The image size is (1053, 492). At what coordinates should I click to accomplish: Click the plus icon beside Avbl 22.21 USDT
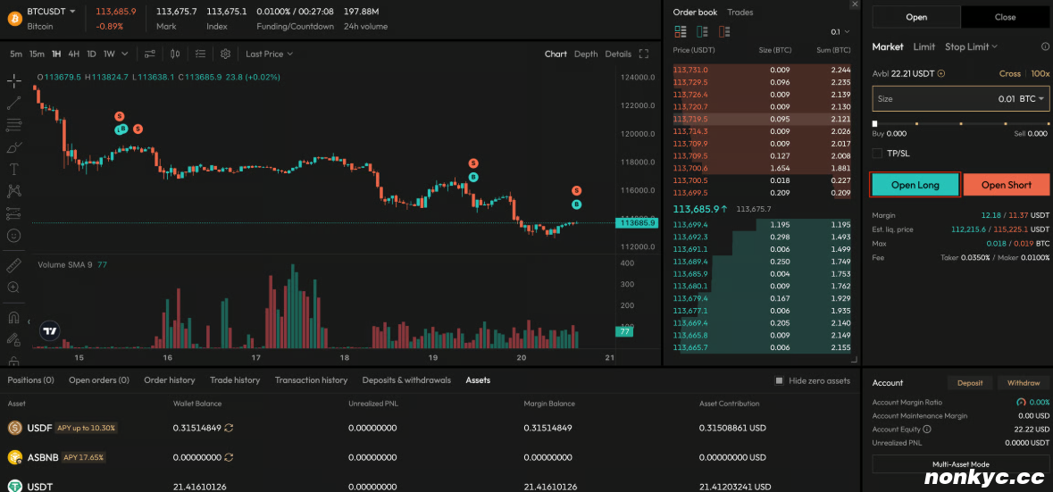tap(940, 74)
